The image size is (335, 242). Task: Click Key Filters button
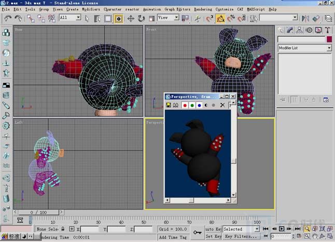[241, 236]
